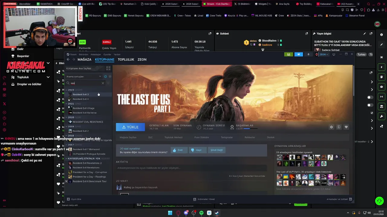Viewport: 387px width, 217px height.
Task: Pop out the Sohbet chat panel
Action: [x=306, y=34]
